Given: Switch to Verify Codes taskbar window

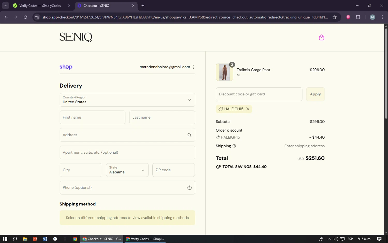Looking at the screenshot, I should (145, 239).
